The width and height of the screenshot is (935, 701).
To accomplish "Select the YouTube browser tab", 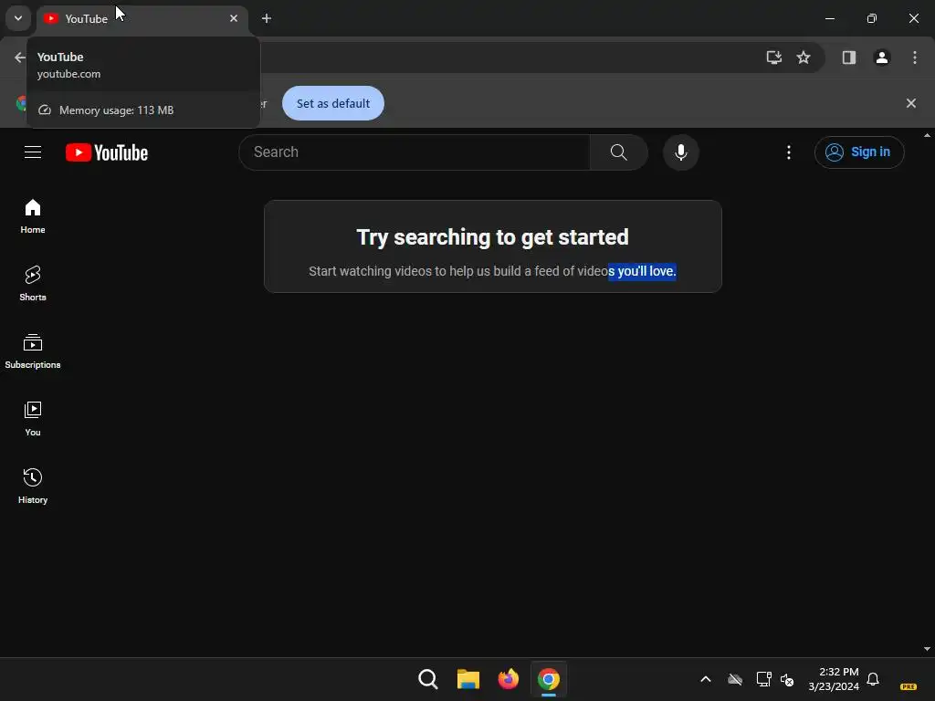I will pyautogui.click(x=143, y=18).
